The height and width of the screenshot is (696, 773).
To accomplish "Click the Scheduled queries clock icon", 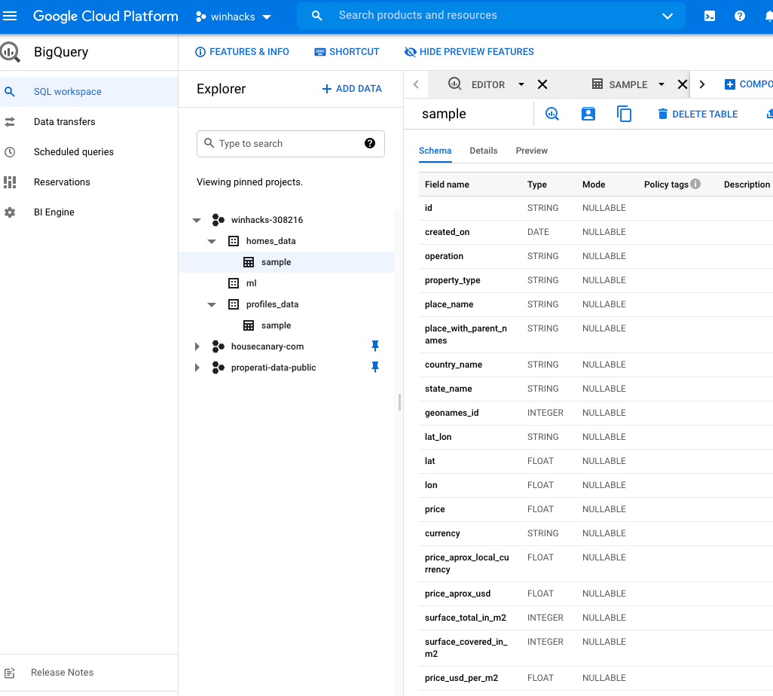I will point(9,152).
